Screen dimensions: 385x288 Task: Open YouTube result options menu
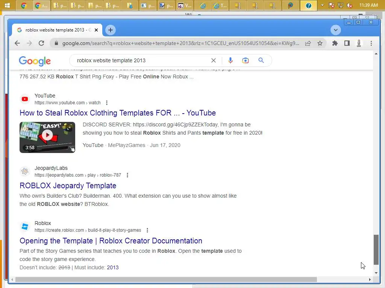click(106, 103)
